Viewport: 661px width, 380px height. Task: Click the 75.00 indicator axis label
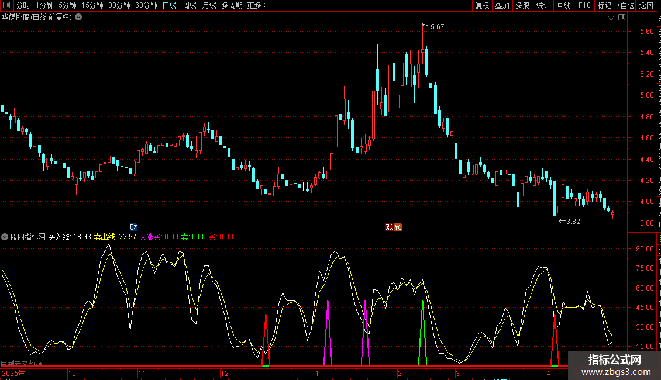point(645,268)
